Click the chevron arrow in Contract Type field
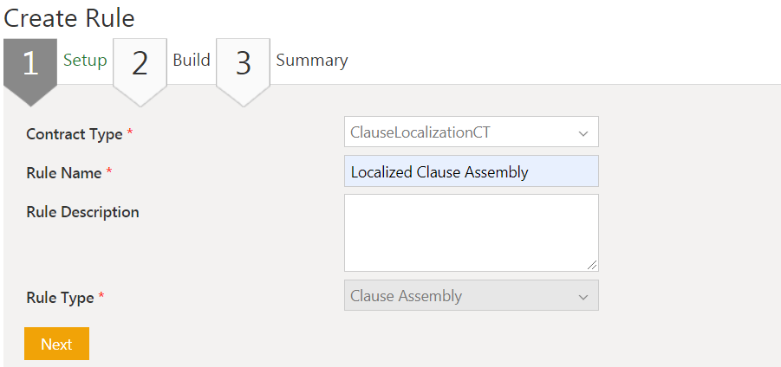The width and height of the screenshot is (781, 367). [582, 133]
